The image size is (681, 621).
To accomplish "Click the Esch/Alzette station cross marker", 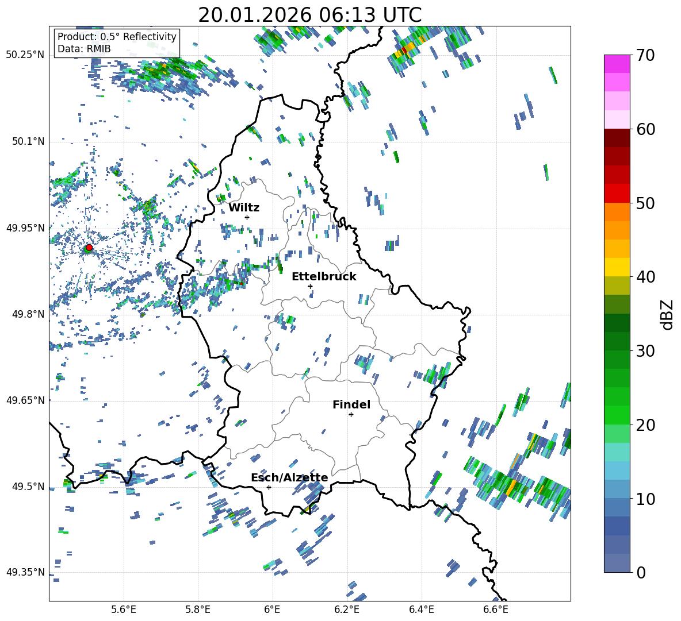I will click(269, 487).
